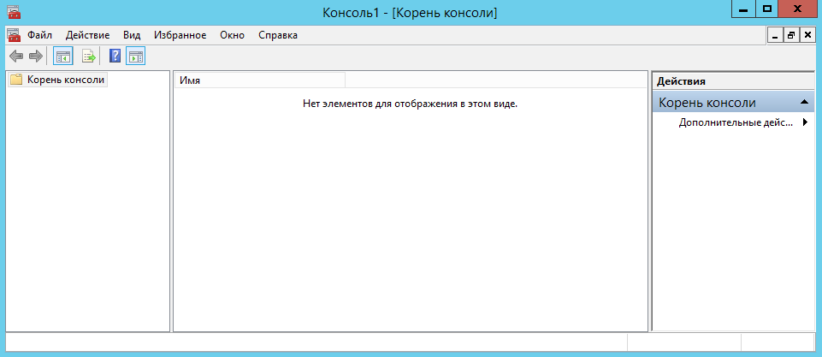
Task: Click the MMC icon in the menu bar
Action: [14, 35]
